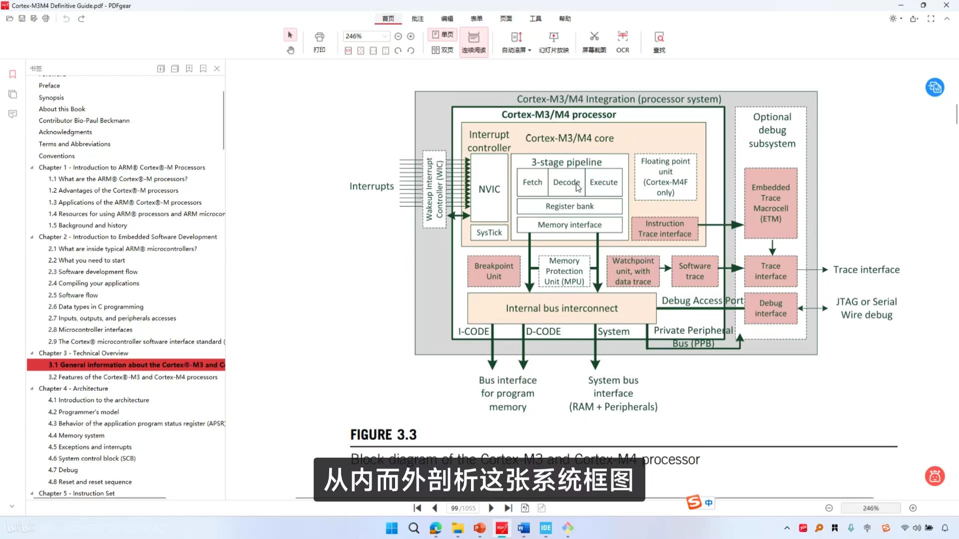Open auto scroll (自动滚屏) dropdown arrow

pyautogui.click(x=529, y=50)
